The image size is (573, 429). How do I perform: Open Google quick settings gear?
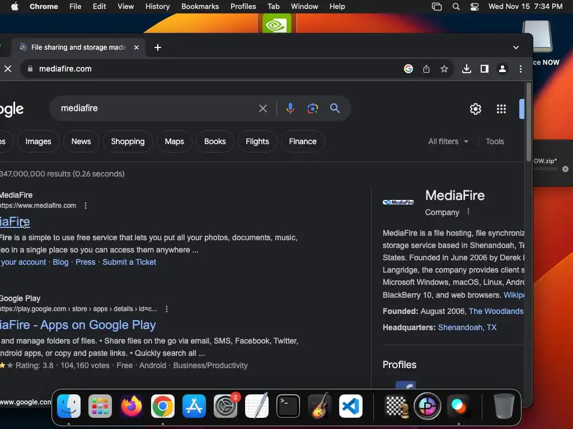pos(476,109)
